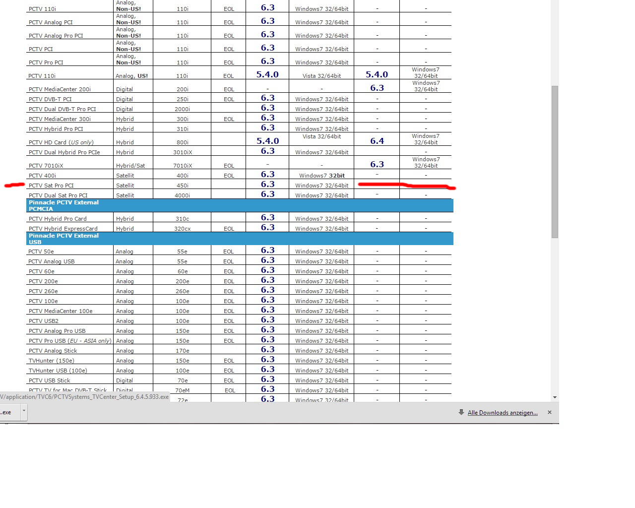Open the 6.3 link for PCTV 400i
This screenshot has width=635, height=508.
coord(268,174)
